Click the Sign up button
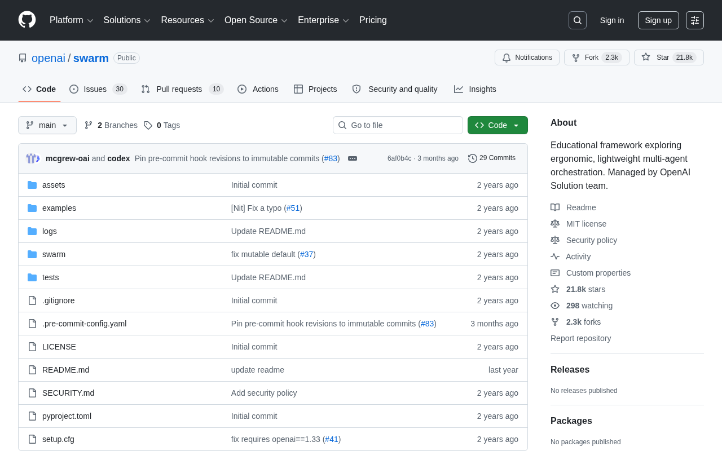The width and height of the screenshot is (722, 451). coord(658,20)
